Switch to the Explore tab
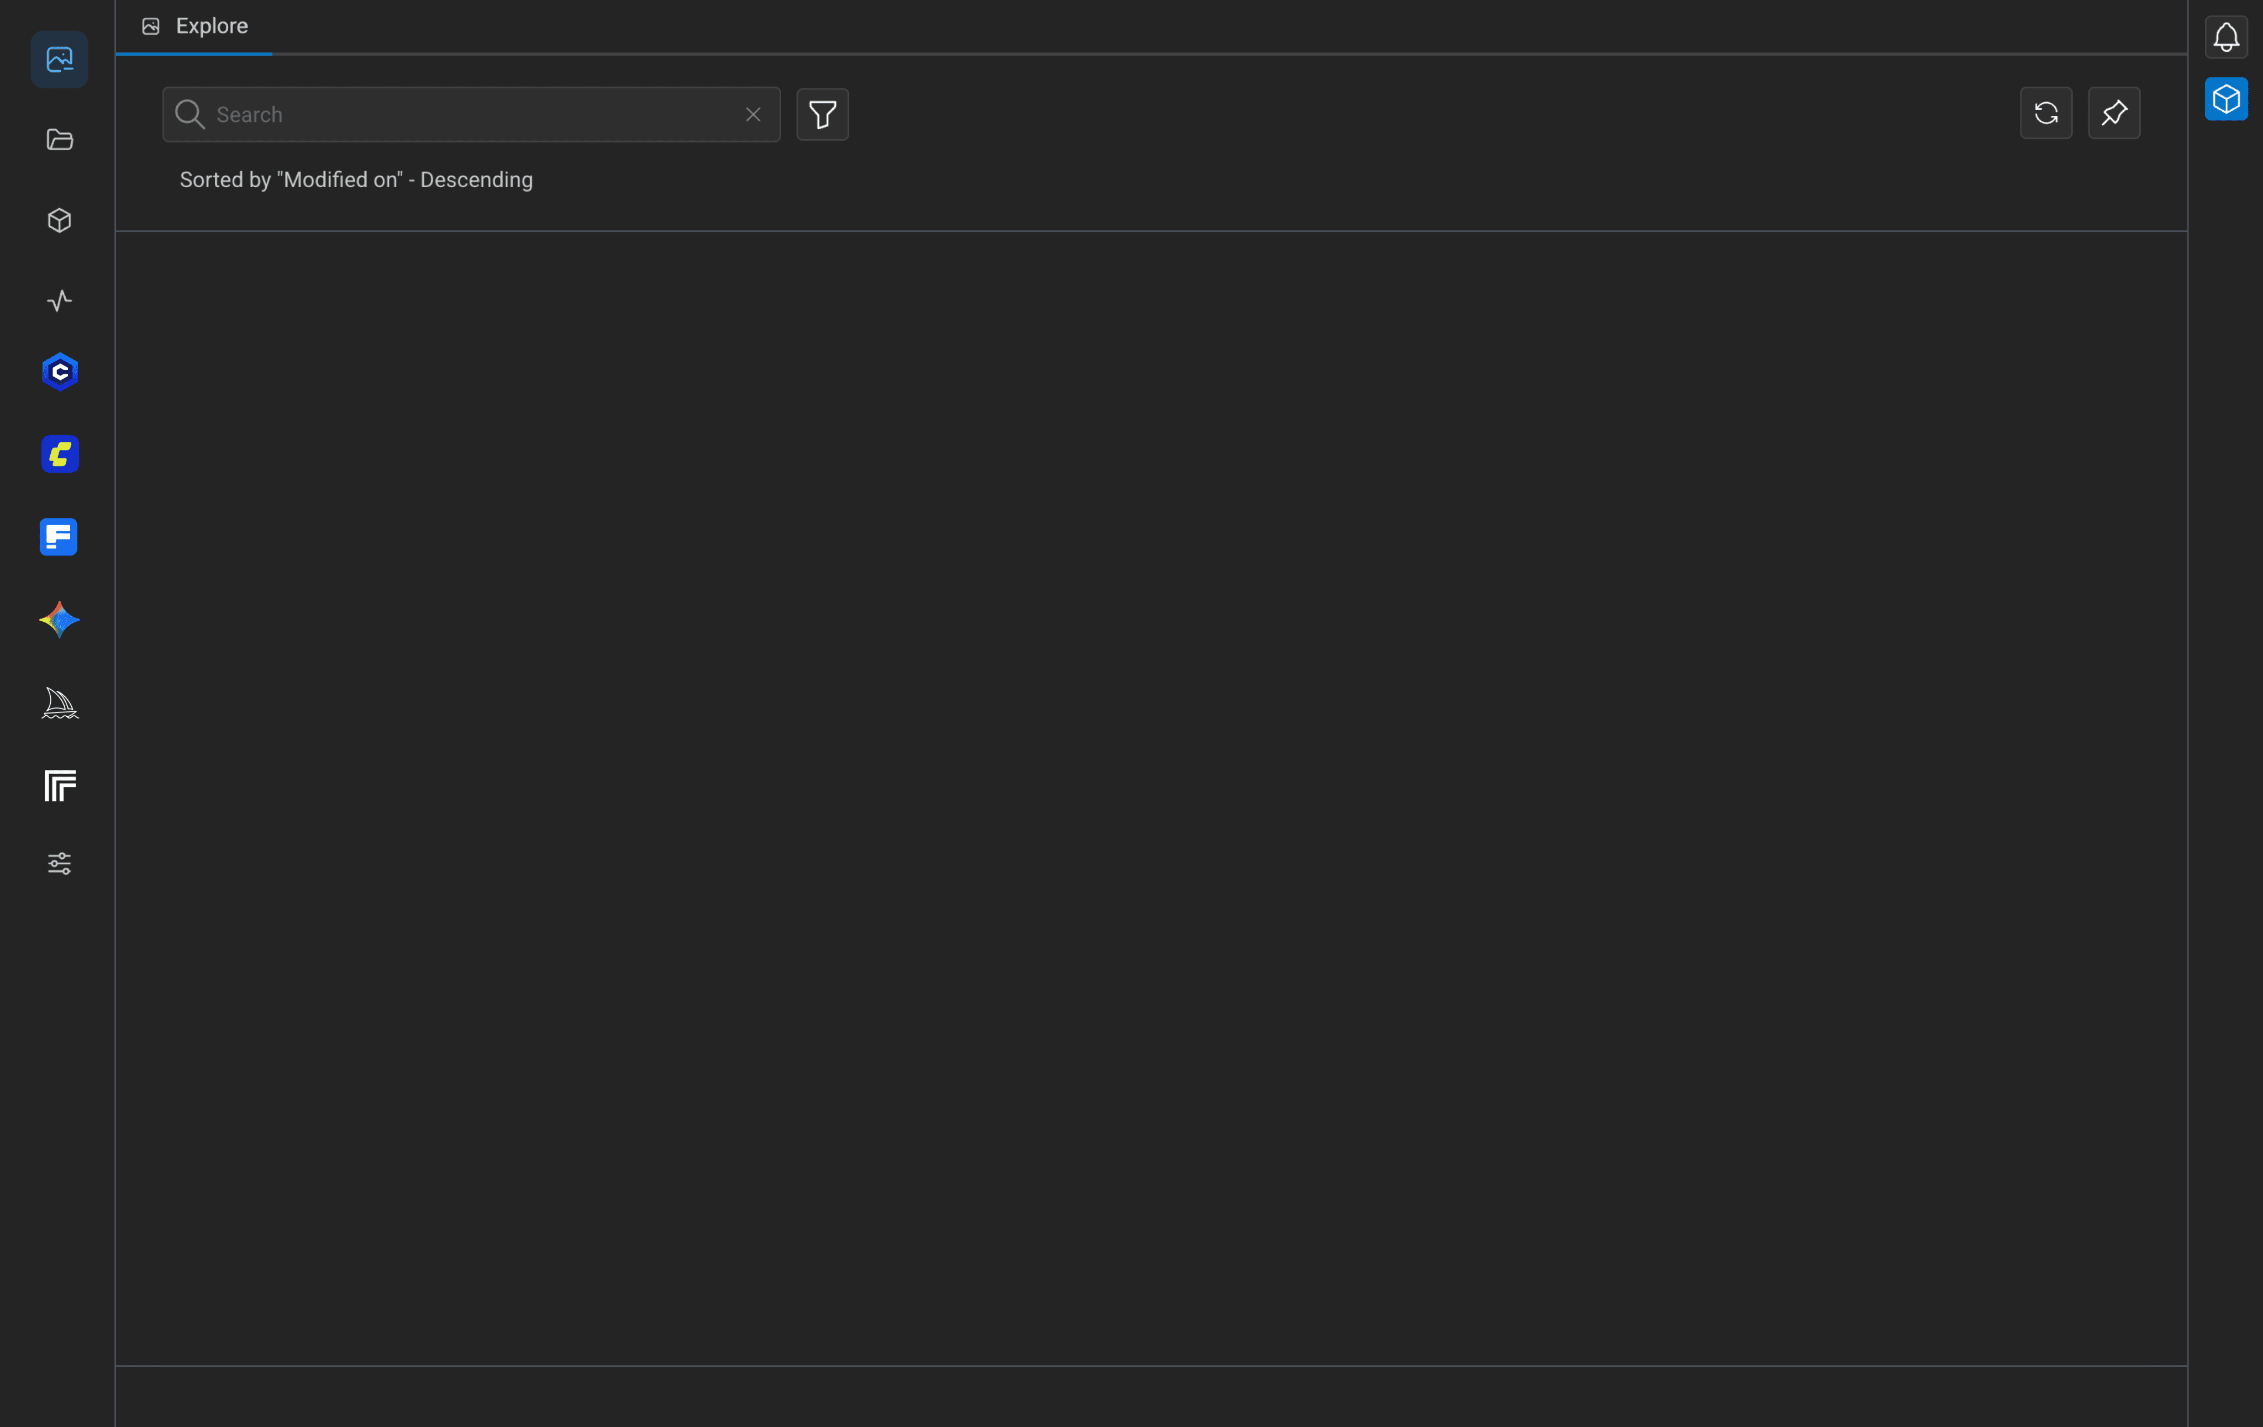 point(196,27)
